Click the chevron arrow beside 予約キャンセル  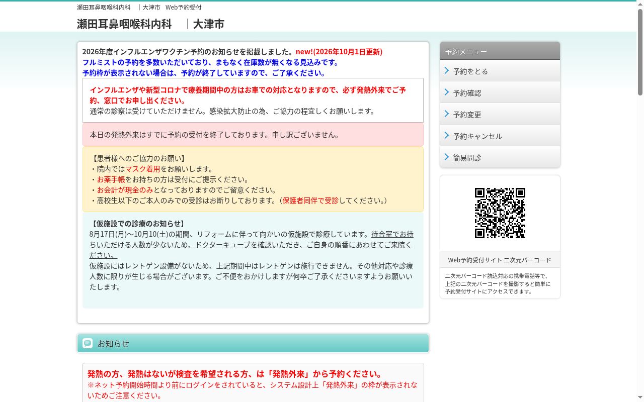point(446,136)
